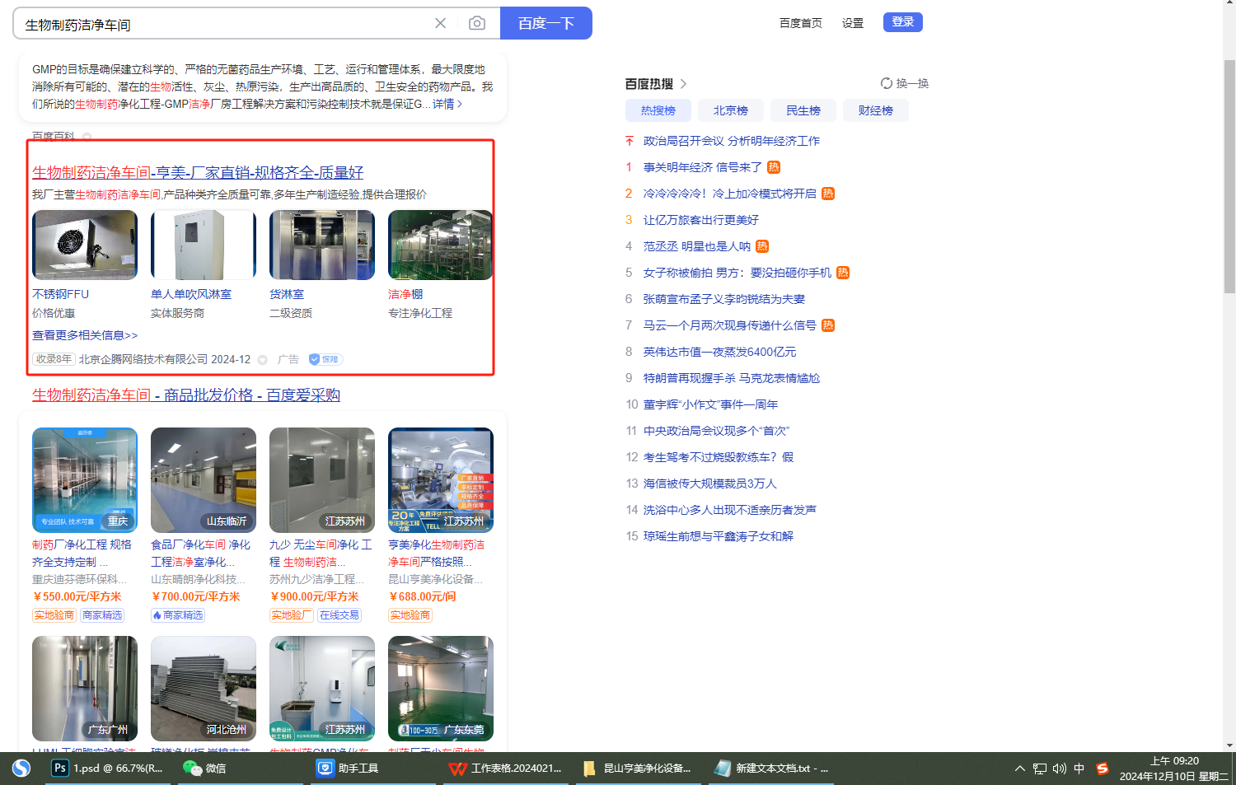Switch to the 北京榜 tab

pyautogui.click(x=731, y=110)
